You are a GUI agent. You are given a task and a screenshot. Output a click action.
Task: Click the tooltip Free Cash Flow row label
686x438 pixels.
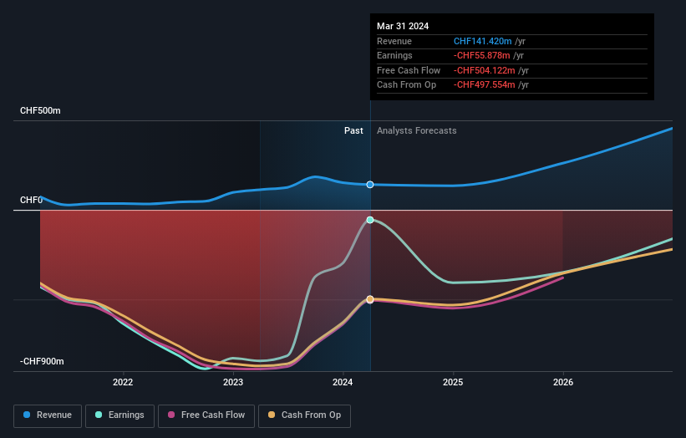[409, 70]
